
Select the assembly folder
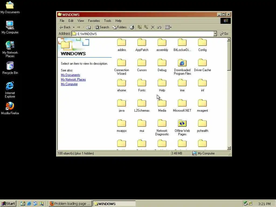click(162, 45)
